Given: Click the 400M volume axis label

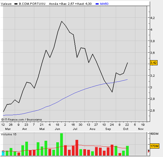Looking at the screenshot, I should pos(154,134).
